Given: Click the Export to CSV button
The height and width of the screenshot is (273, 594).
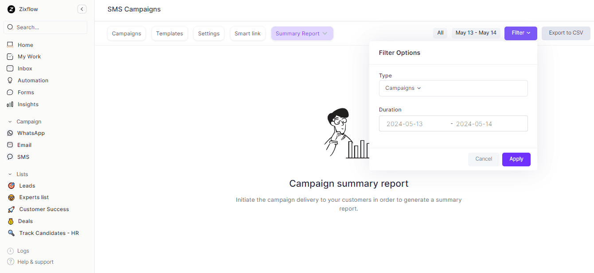Looking at the screenshot, I should pyautogui.click(x=566, y=33).
